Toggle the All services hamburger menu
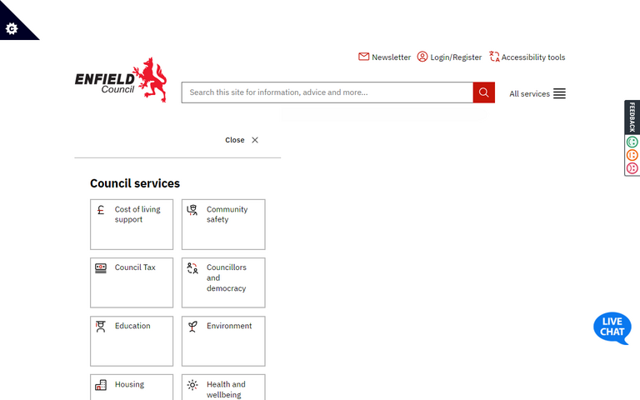The image size is (640, 400). (537, 94)
